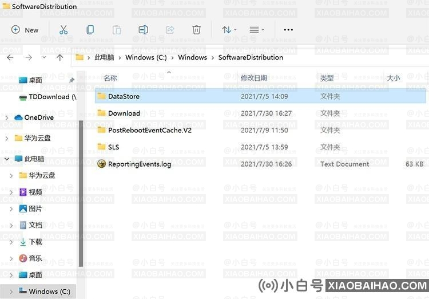This screenshot has width=429, height=299.
Task: Click the DataStore folder icon
Action: 101,96
